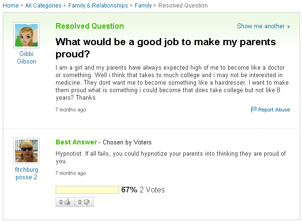Screen dimensions: 302x222
Task: Go to the Home breadcrumb link
Action: click(11, 5)
